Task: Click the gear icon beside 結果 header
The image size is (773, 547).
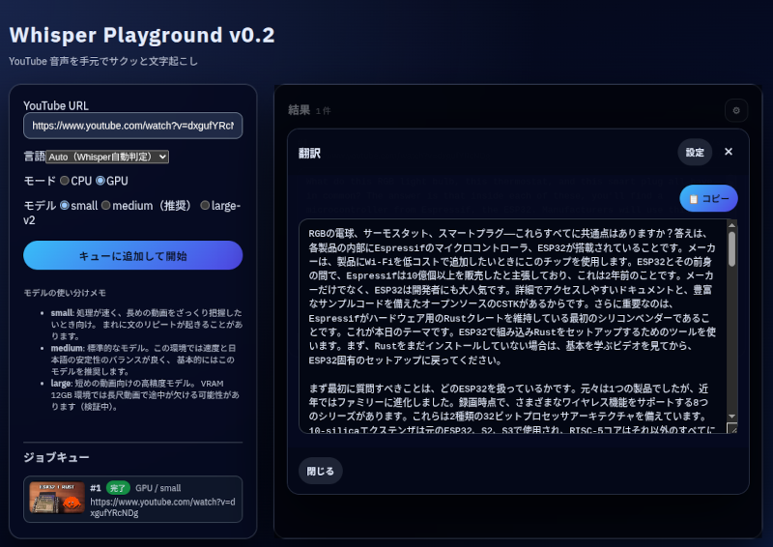Action: (x=736, y=110)
